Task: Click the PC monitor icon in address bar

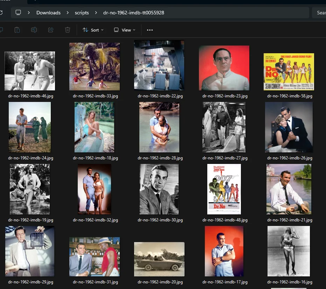Action: coord(18,13)
